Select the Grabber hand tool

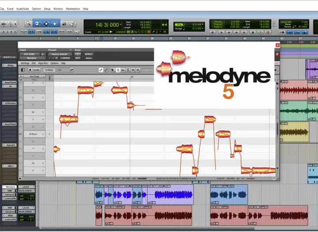click(55, 24)
